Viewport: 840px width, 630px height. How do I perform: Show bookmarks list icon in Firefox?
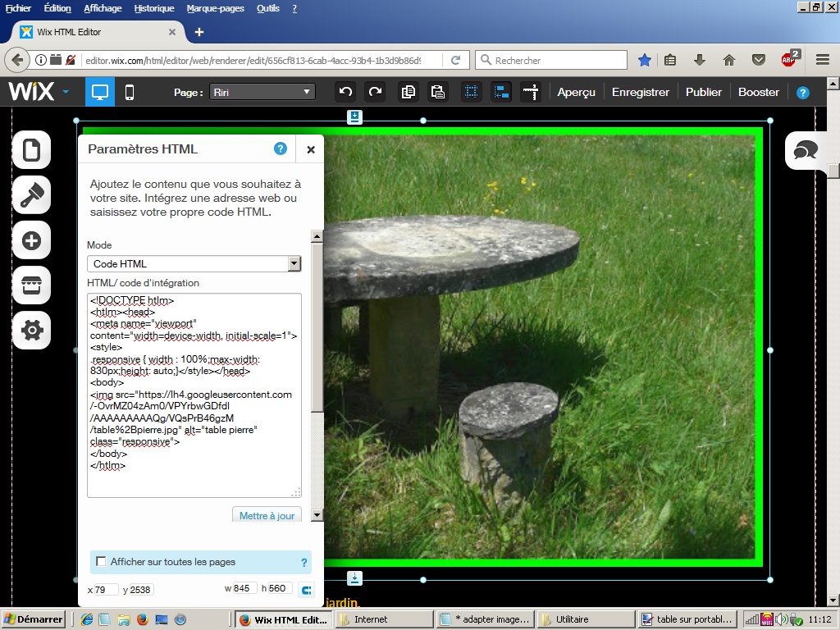(669, 60)
